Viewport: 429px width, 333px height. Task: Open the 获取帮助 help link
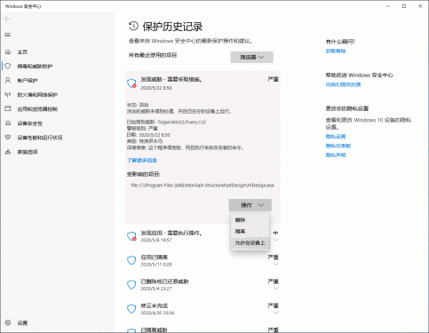[336, 52]
